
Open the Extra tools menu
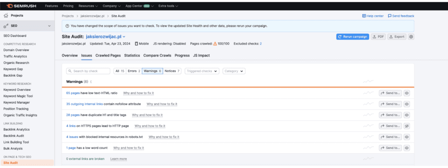coord(168,6)
